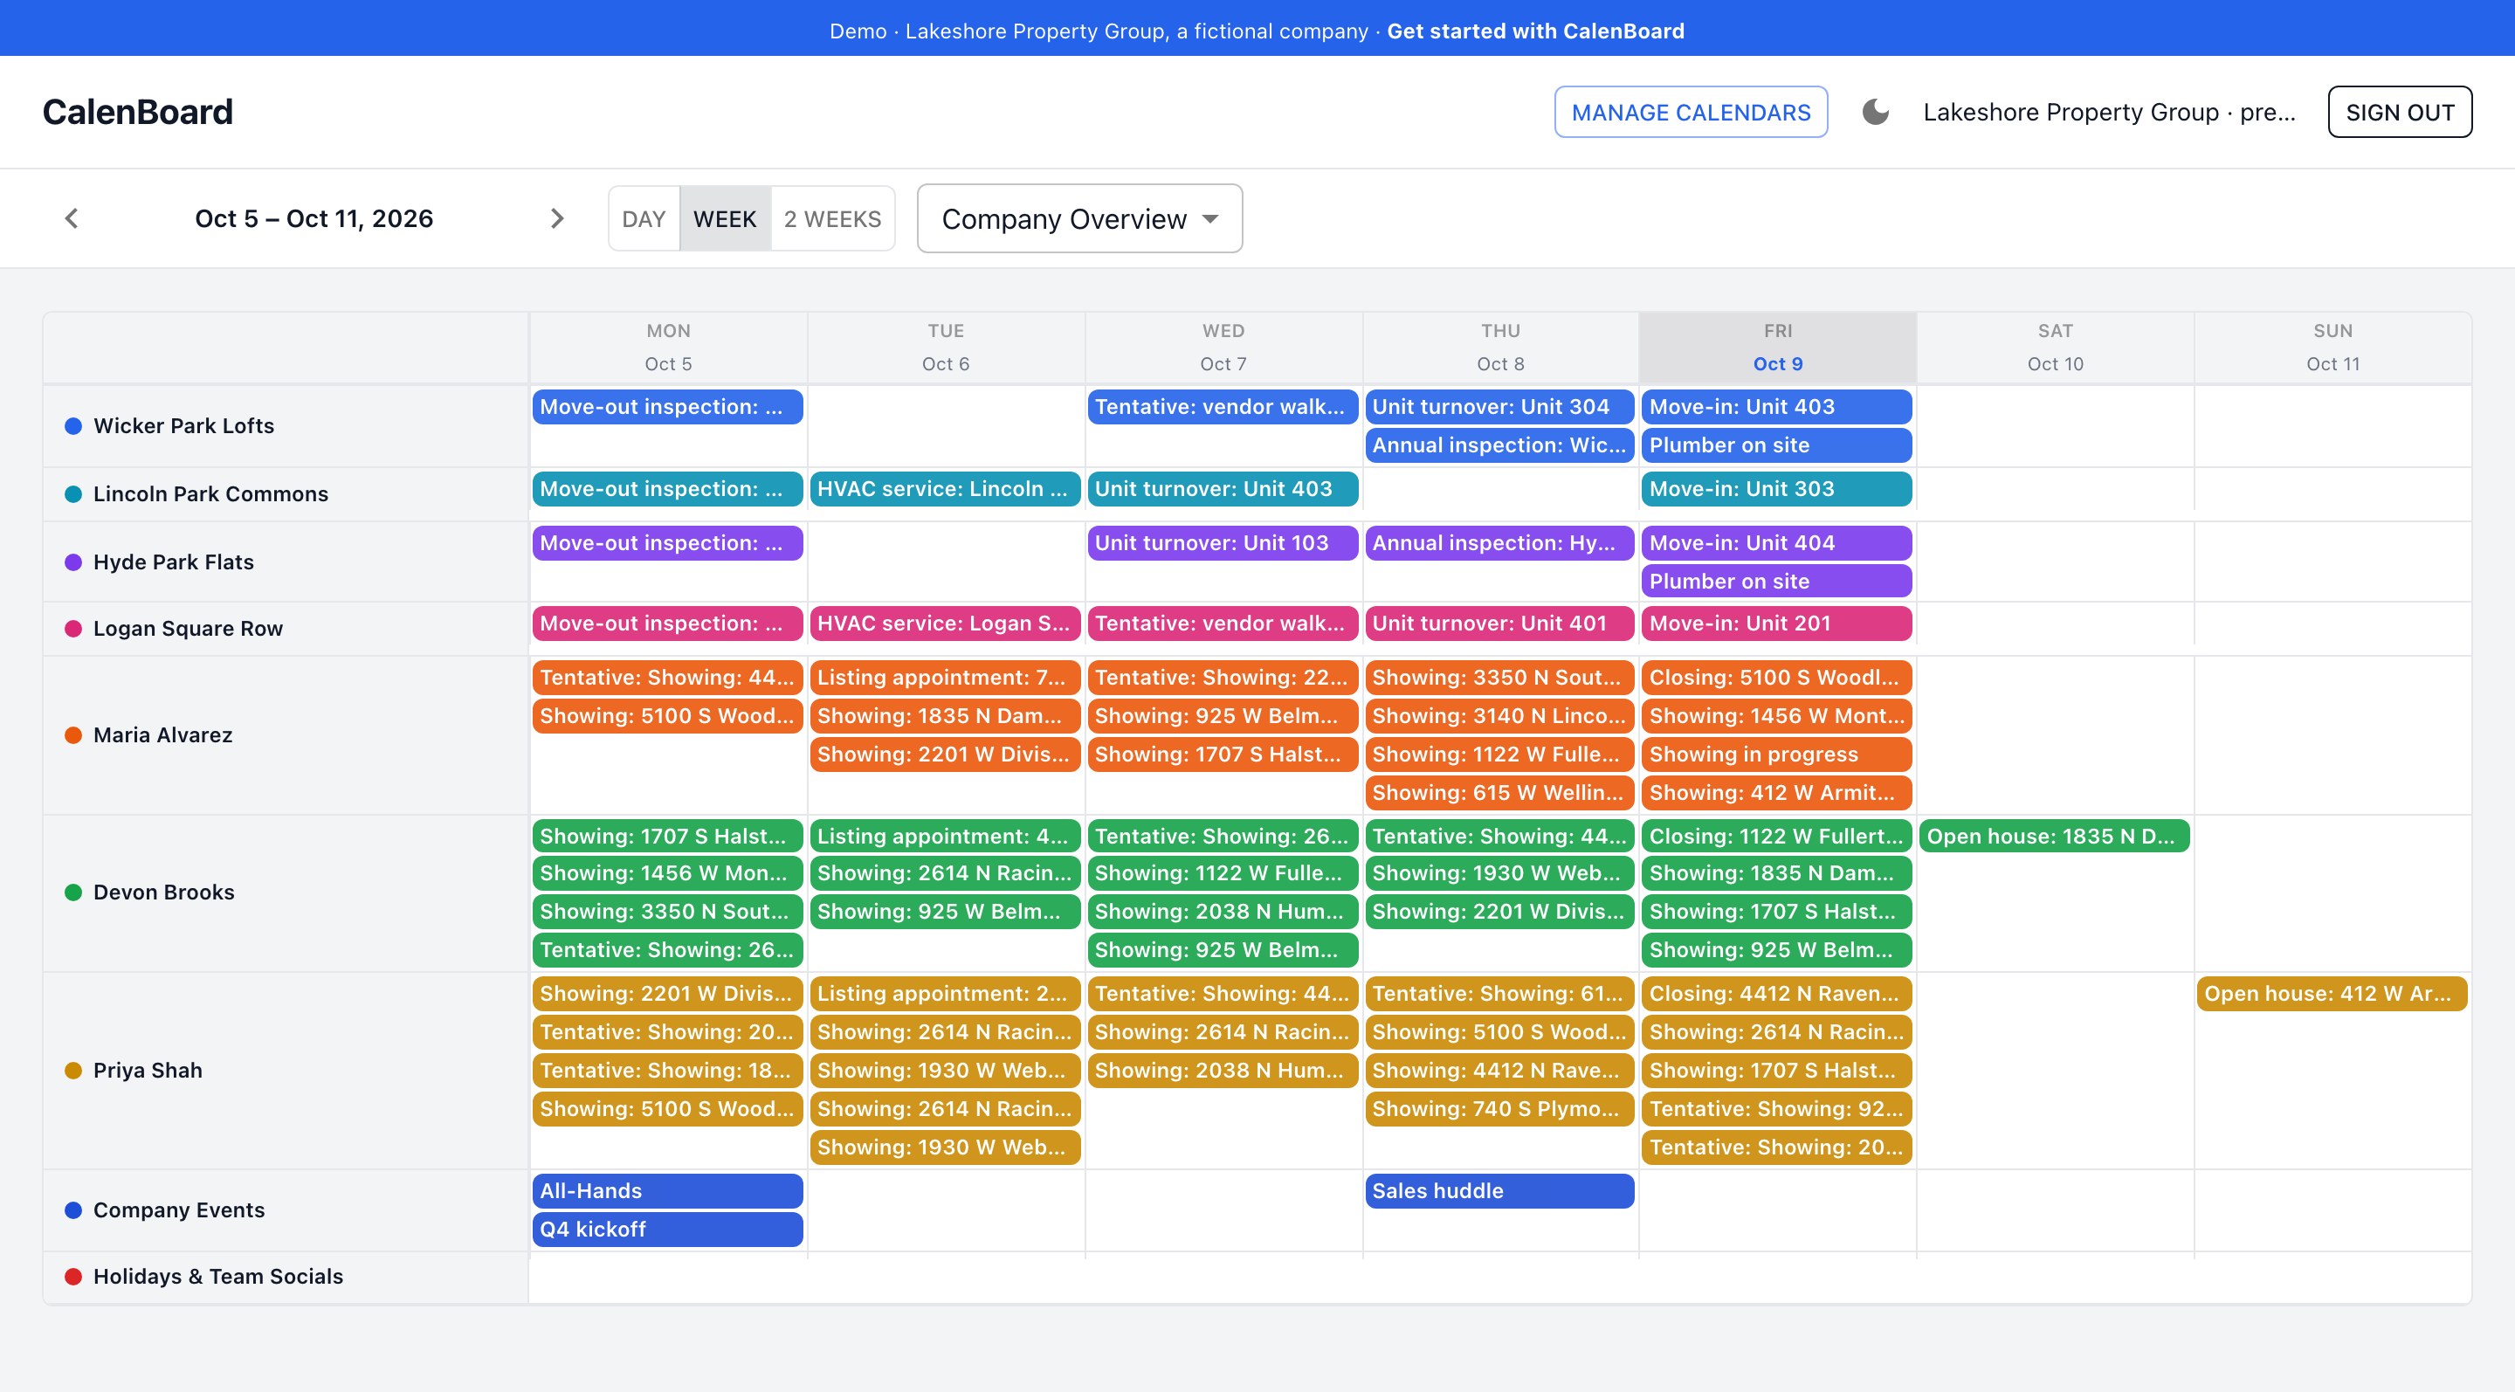The image size is (2515, 1392).
Task: Select the Fri Oct 9 column header
Action: (x=1778, y=348)
